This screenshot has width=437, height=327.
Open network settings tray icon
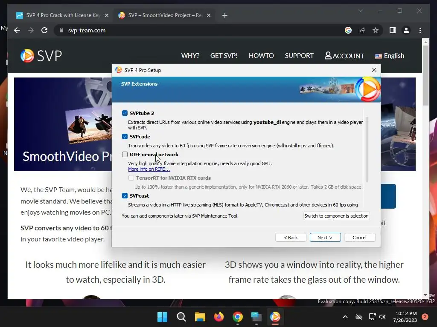372,317
